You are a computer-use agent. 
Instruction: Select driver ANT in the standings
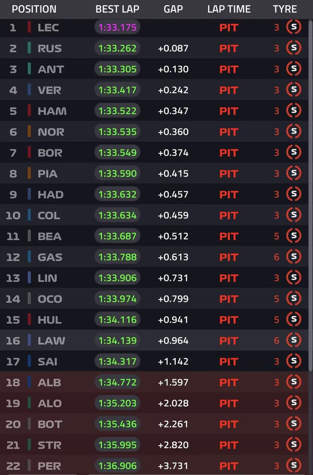tap(50, 69)
